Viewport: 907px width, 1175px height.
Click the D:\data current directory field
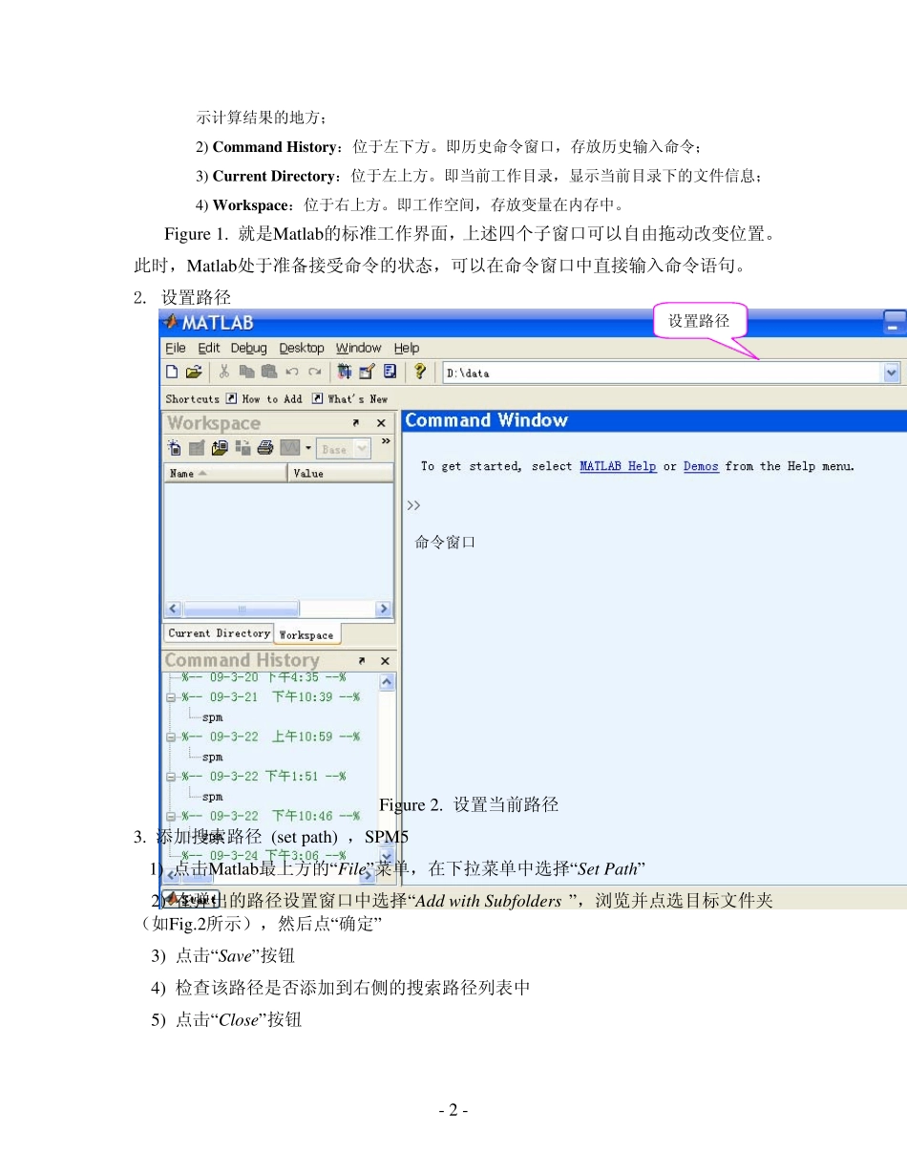tap(662, 373)
